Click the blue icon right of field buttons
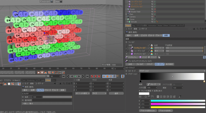This screenshot has width=206, height=113. tap(204, 57)
